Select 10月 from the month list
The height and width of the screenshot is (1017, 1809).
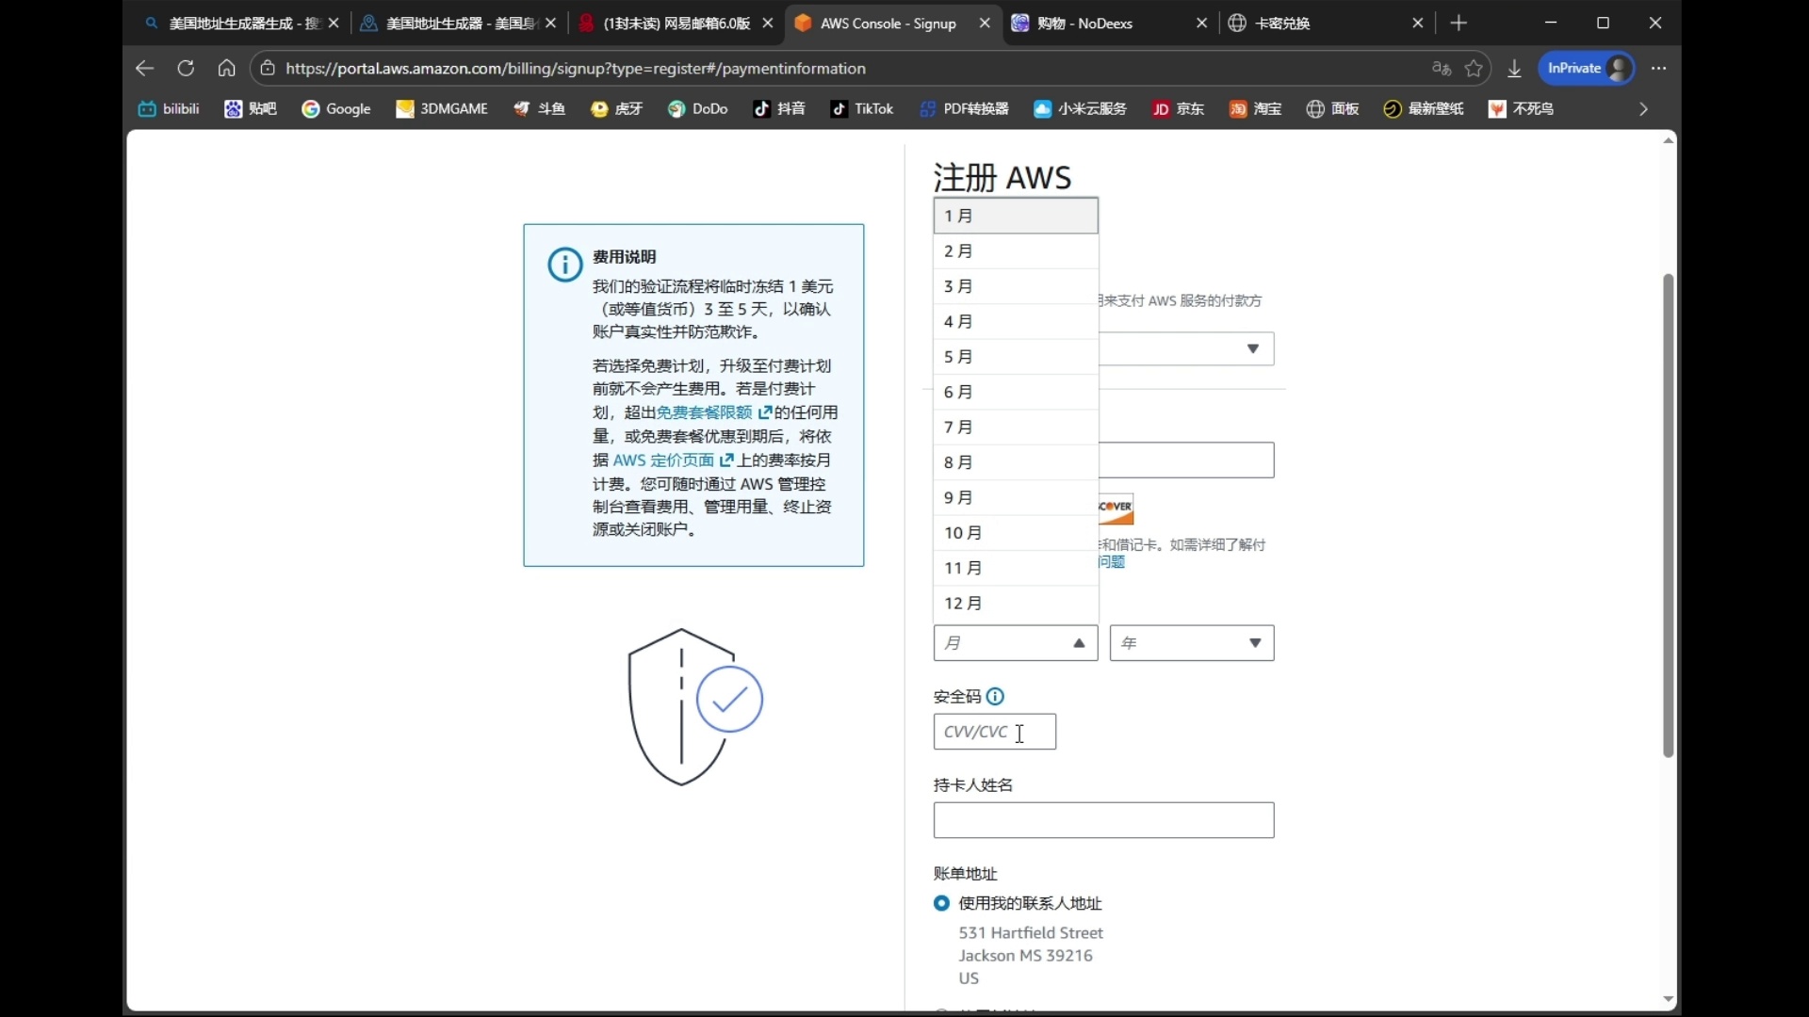[964, 532]
